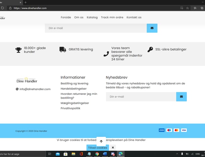Image resolution: width=205 pixels, height=157 pixels.
Task: Open a new browser tab
Action: (x=25, y=2)
